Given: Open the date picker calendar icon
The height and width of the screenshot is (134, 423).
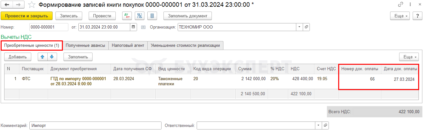Looking at the screenshot, I should (x=133, y=27).
